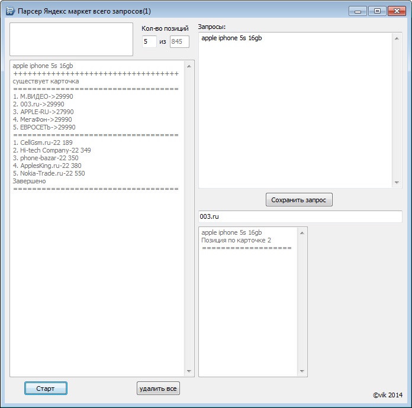Click result '2. Hi-tech Company-22 349'

(51, 150)
